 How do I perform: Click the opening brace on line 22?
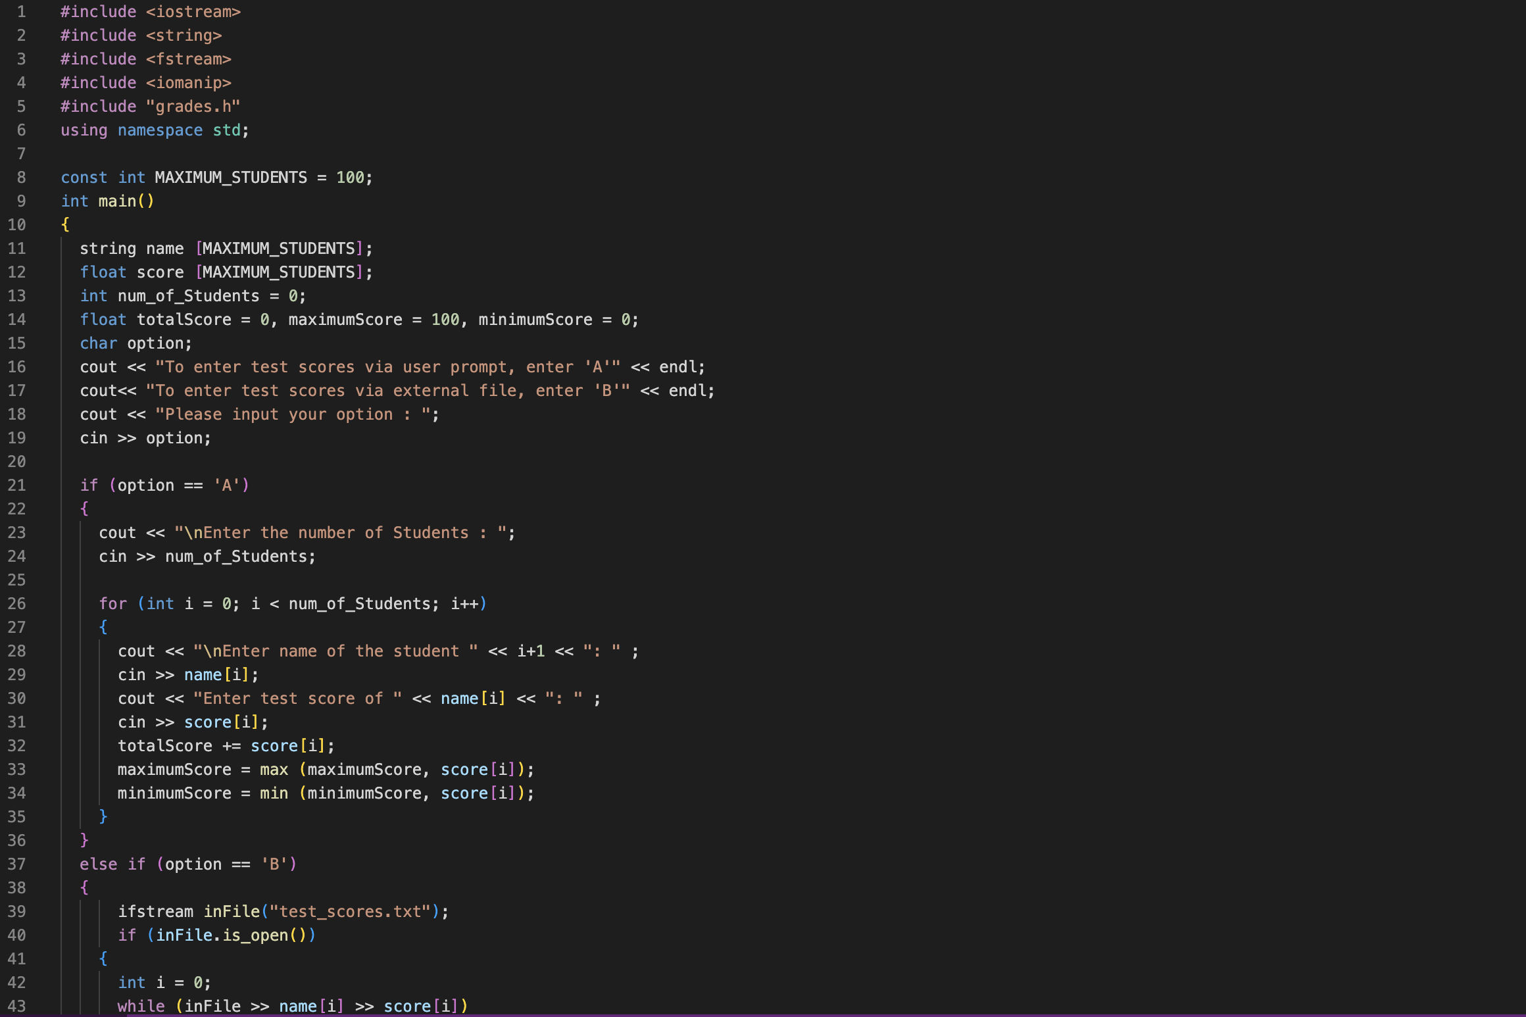84,508
